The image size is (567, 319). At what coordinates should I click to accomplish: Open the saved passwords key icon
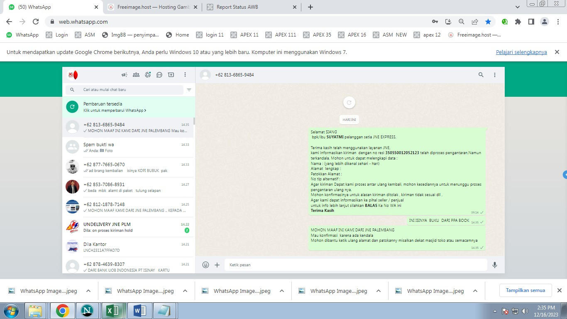click(x=435, y=22)
